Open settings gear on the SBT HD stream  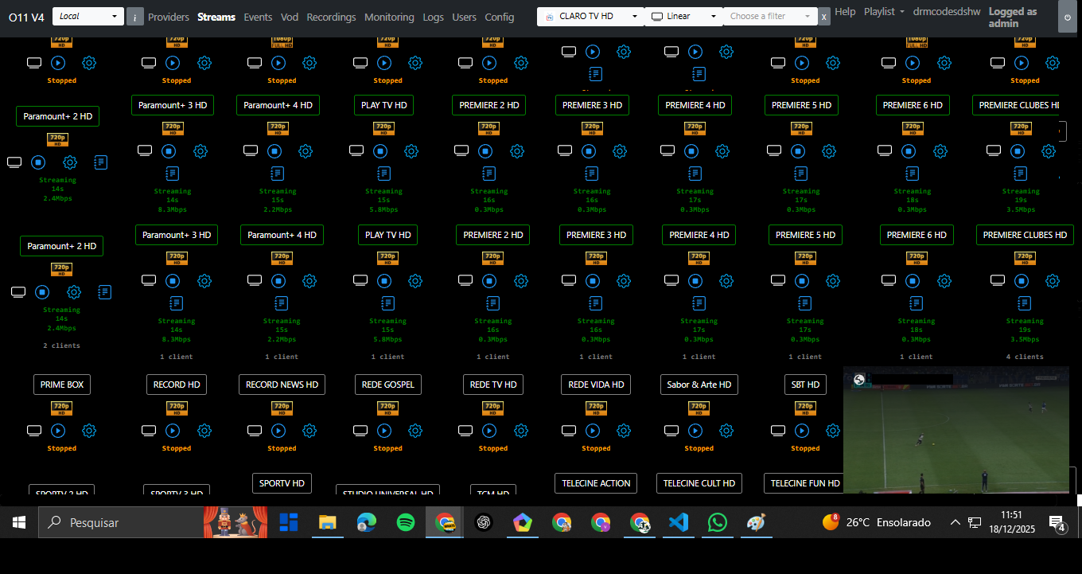[x=832, y=430]
